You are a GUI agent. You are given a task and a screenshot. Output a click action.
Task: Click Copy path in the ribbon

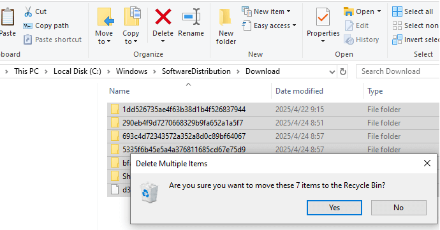click(46, 25)
